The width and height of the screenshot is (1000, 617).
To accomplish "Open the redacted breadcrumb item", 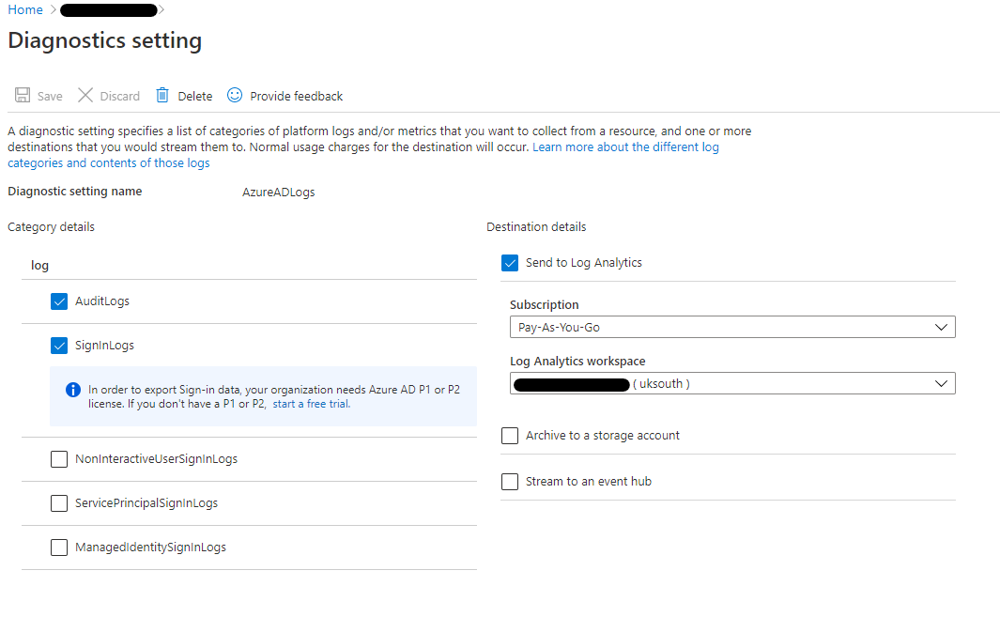I will (x=108, y=10).
